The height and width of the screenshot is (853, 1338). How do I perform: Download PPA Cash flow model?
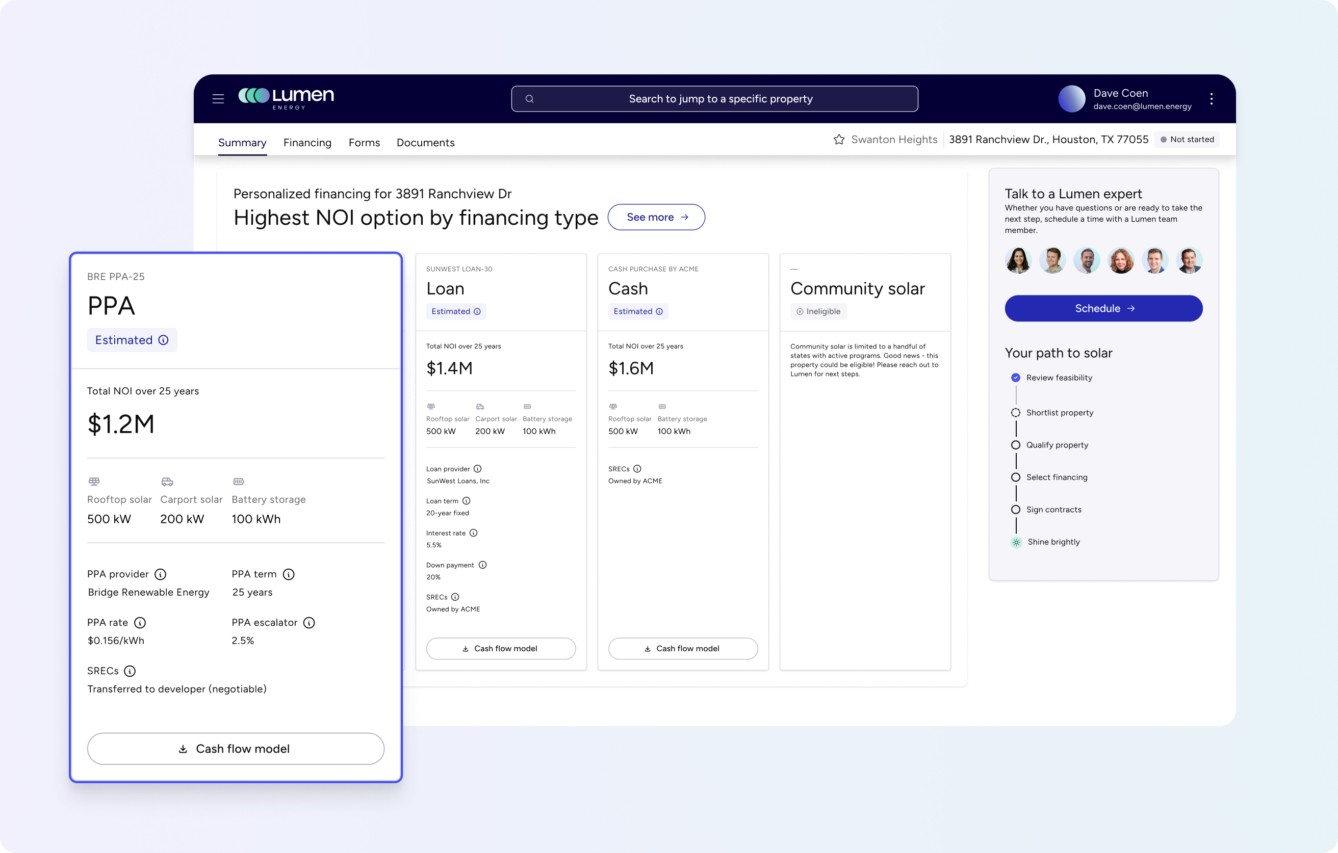pyautogui.click(x=236, y=749)
